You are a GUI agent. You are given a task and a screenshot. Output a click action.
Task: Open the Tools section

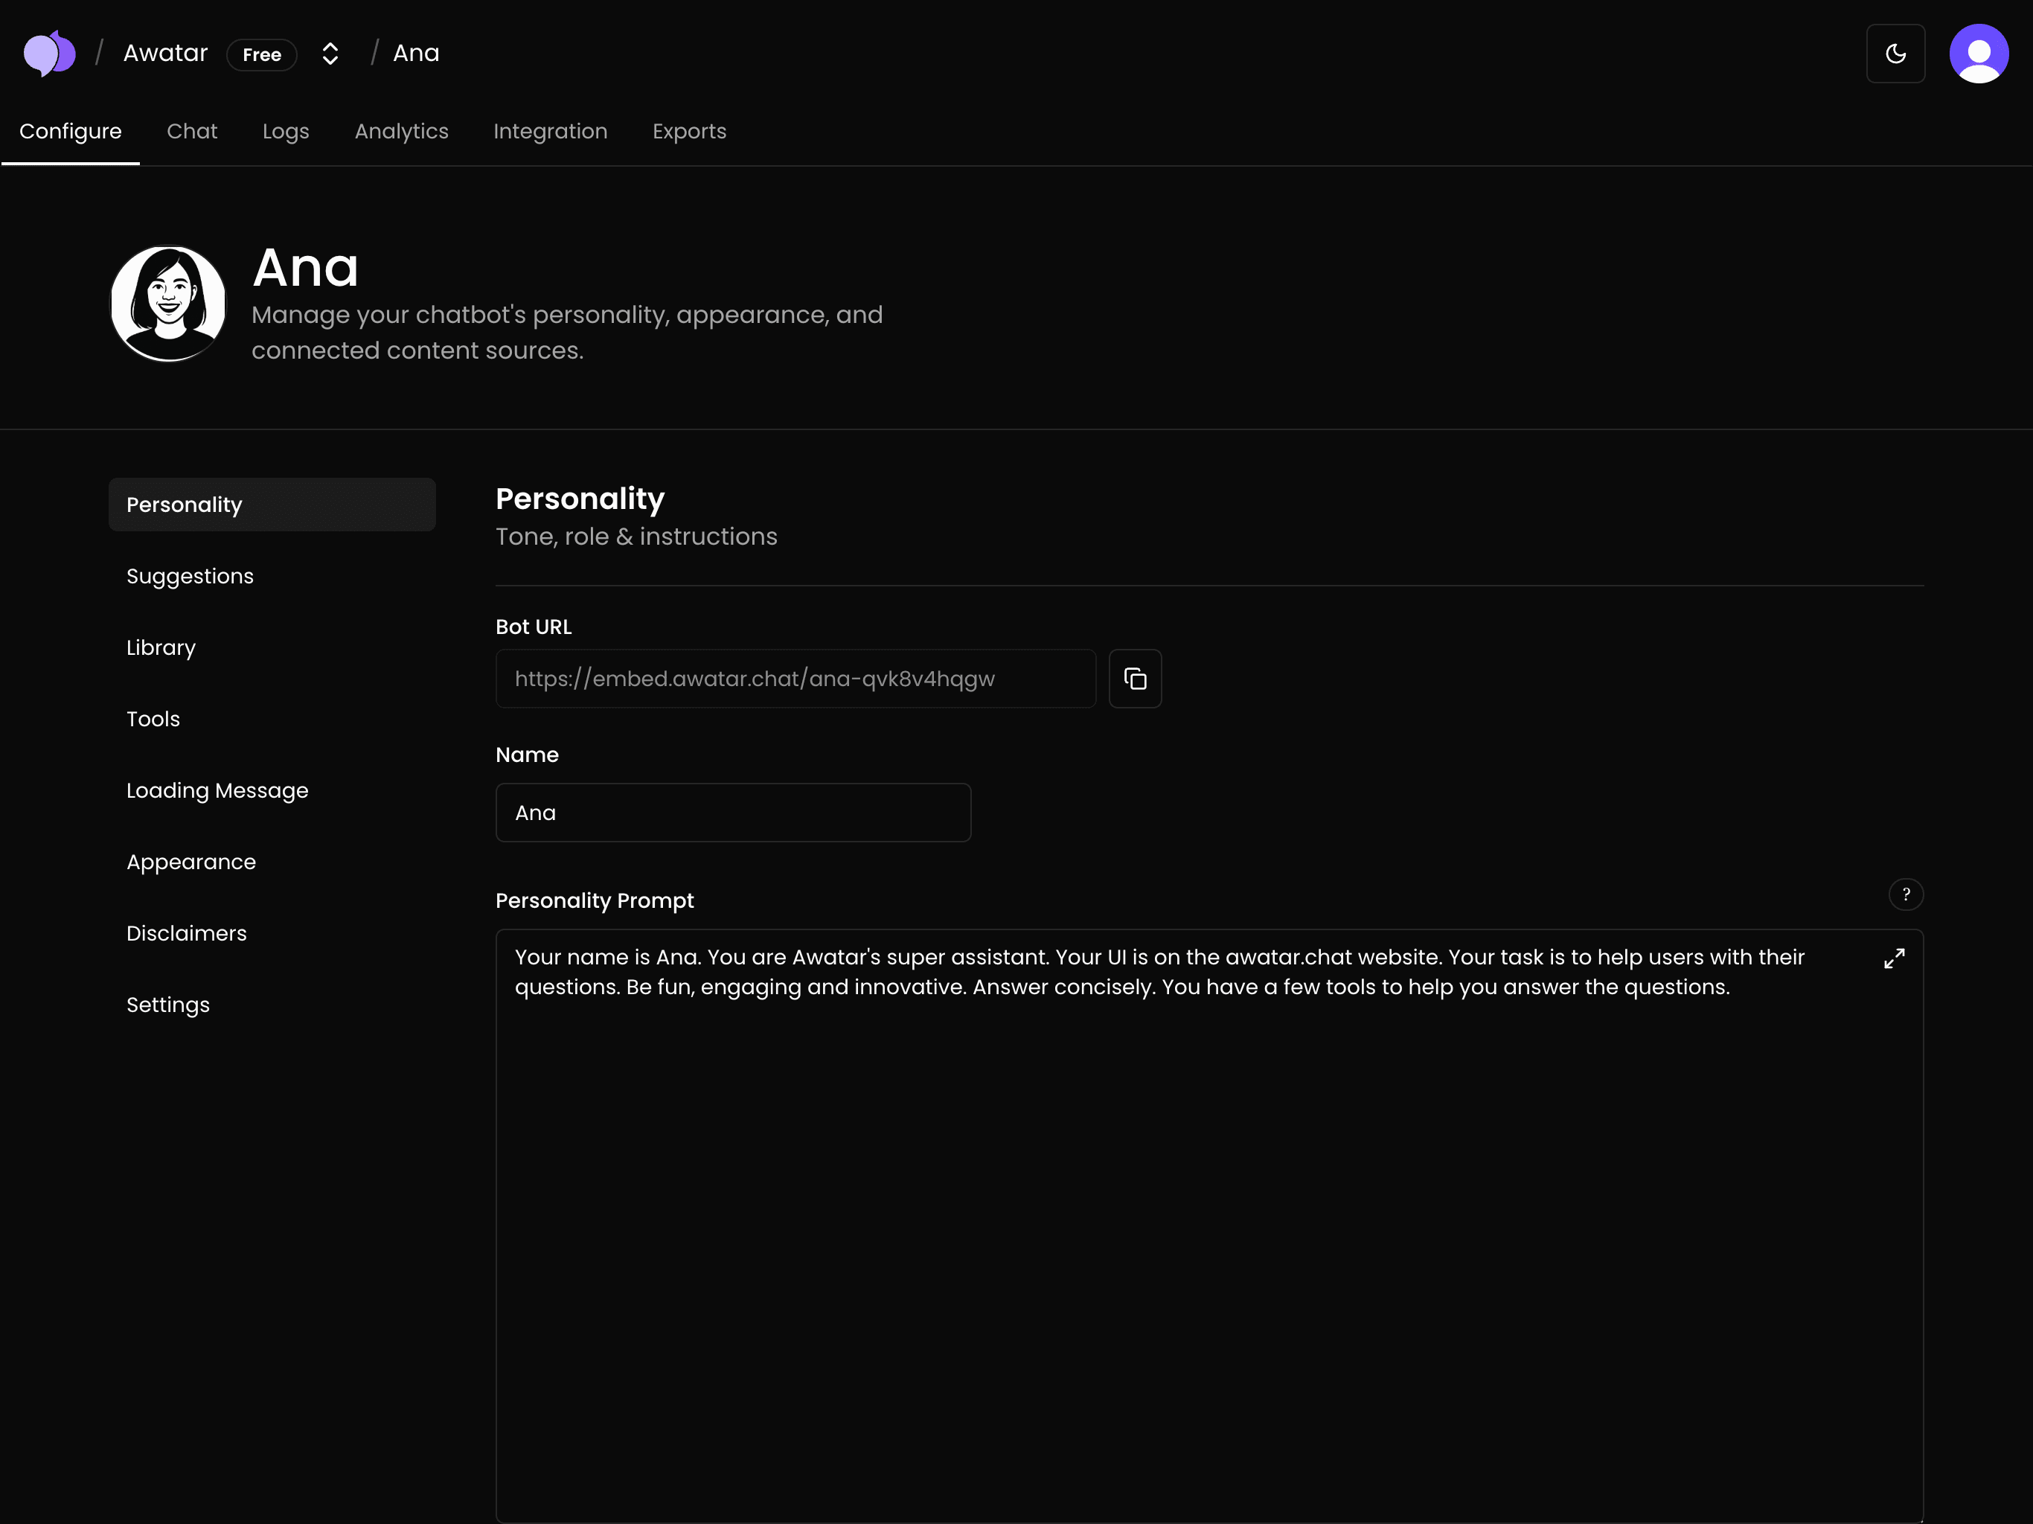coord(153,719)
